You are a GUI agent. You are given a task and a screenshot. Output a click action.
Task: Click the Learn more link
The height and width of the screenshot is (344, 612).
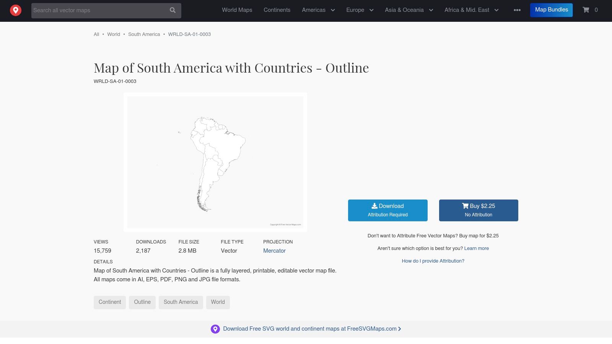pyautogui.click(x=477, y=248)
